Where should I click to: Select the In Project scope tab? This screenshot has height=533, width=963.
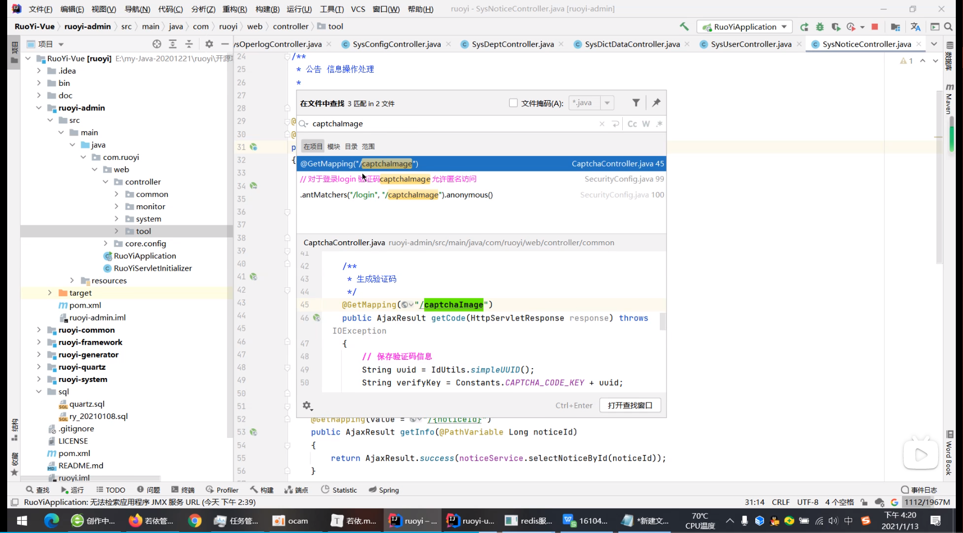tap(313, 147)
